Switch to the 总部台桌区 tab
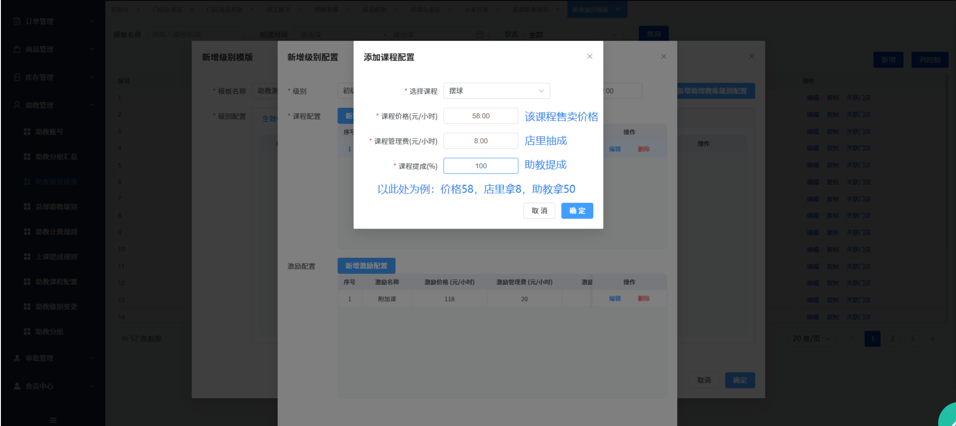 point(425,9)
